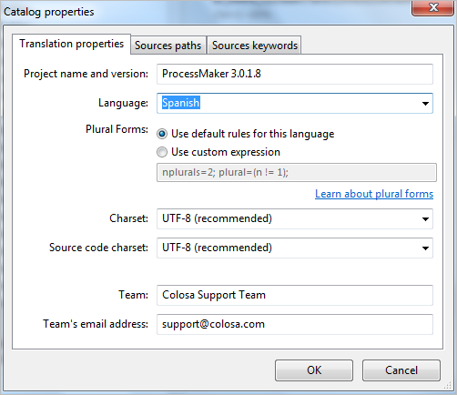Click the nplurals custom expression field
This screenshot has width=457, height=395.
coord(297,172)
